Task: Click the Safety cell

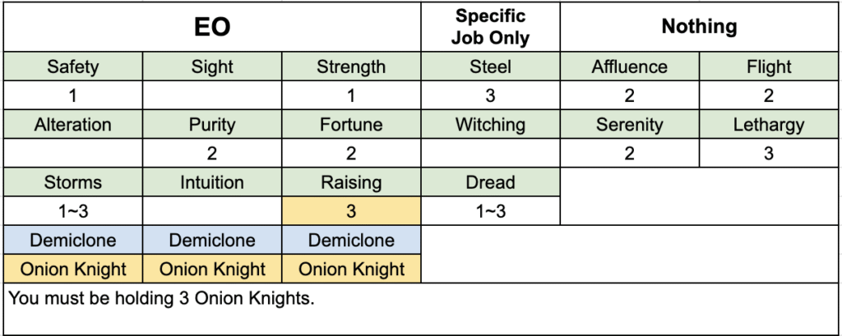Action: pyautogui.click(x=73, y=67)
